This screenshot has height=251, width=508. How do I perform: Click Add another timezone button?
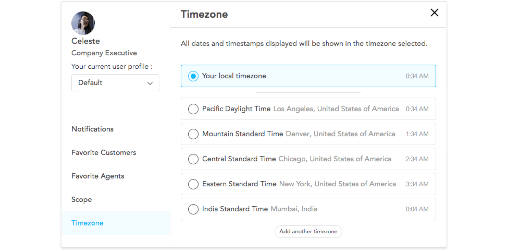point(308,231)
